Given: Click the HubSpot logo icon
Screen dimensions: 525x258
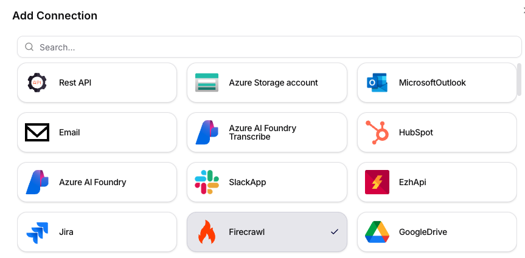Looking at the screenshot, I should tap(377, 132).
